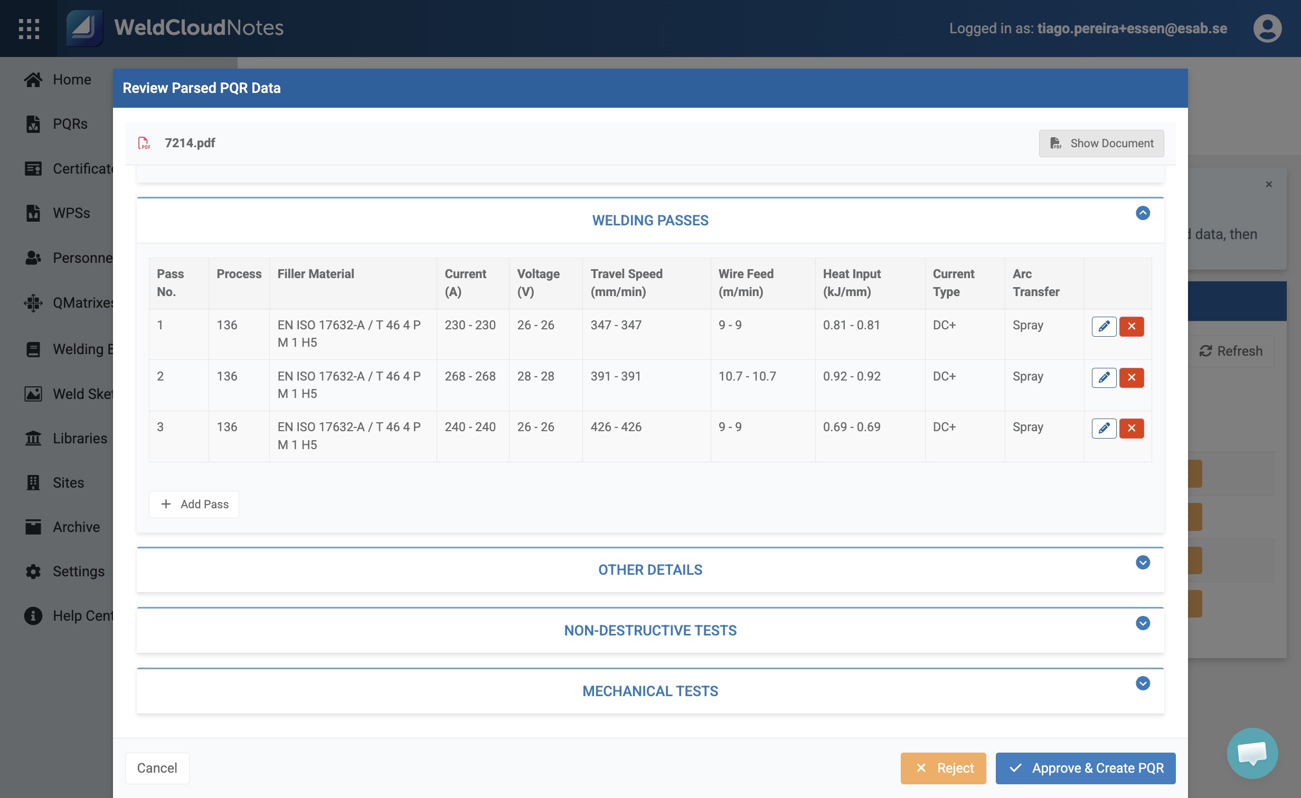Click the logged-in email address text

[x=1132, y=28]
